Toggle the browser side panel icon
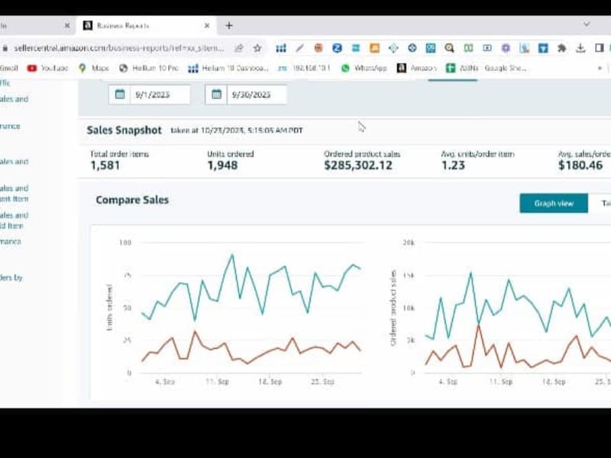Image resolution: width=611 pixels, height=458 pixels. coord(600,48)
